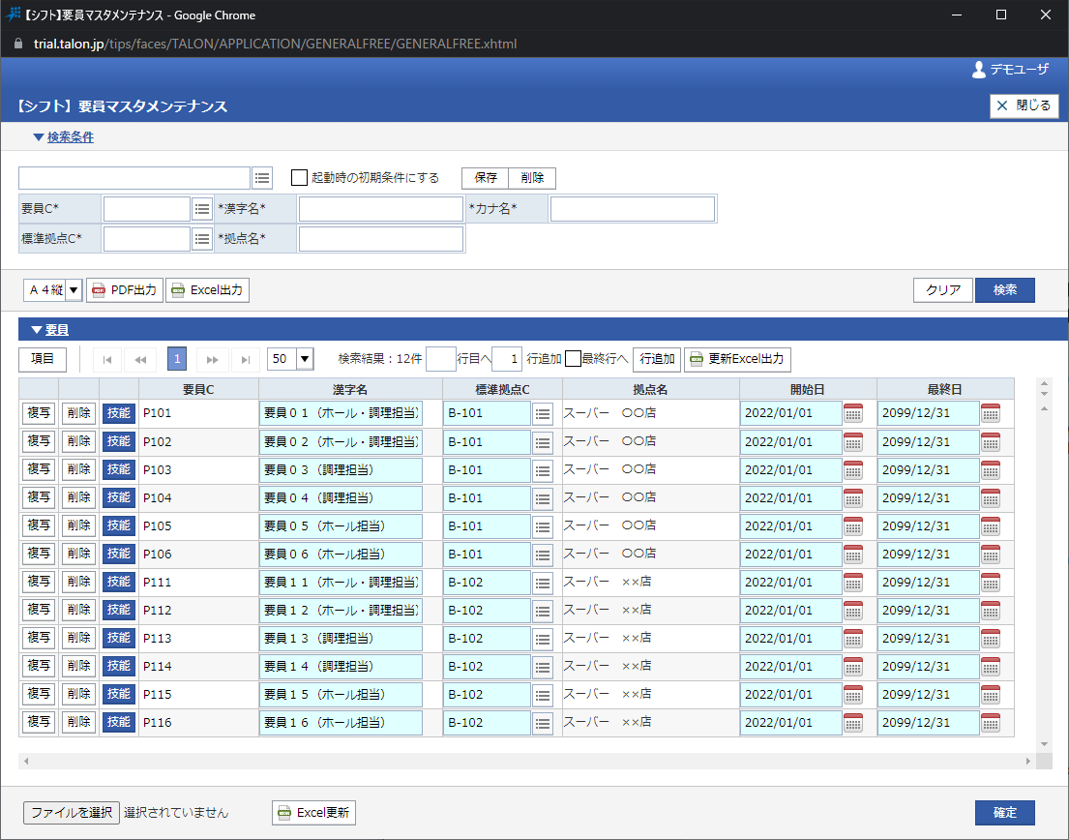Sort by the 漢字名 column header

point(350,389)
